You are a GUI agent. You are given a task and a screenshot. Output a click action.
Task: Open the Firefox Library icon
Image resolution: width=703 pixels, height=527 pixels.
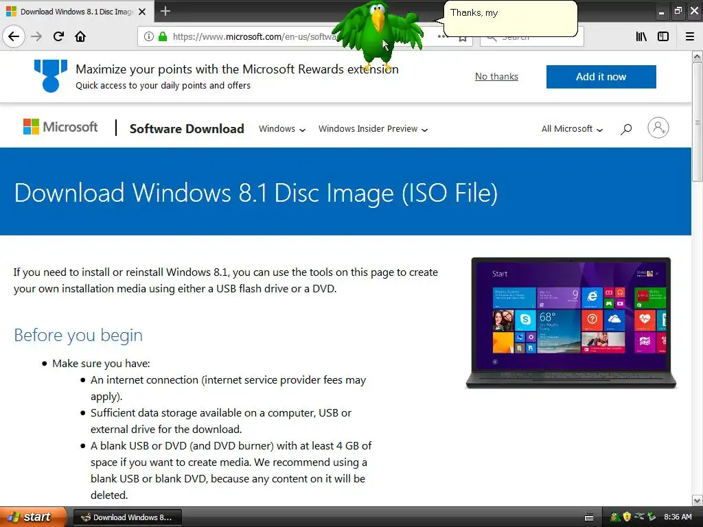click(x=641, y=36)
